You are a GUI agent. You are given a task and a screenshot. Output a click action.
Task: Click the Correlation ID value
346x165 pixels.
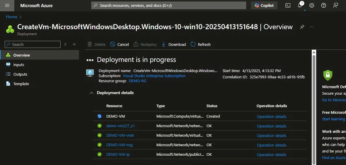[277, 77]
